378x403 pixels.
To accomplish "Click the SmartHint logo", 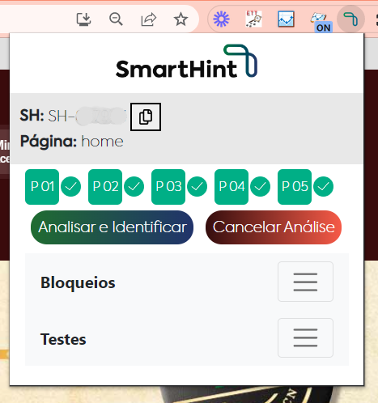I will 186,62.
